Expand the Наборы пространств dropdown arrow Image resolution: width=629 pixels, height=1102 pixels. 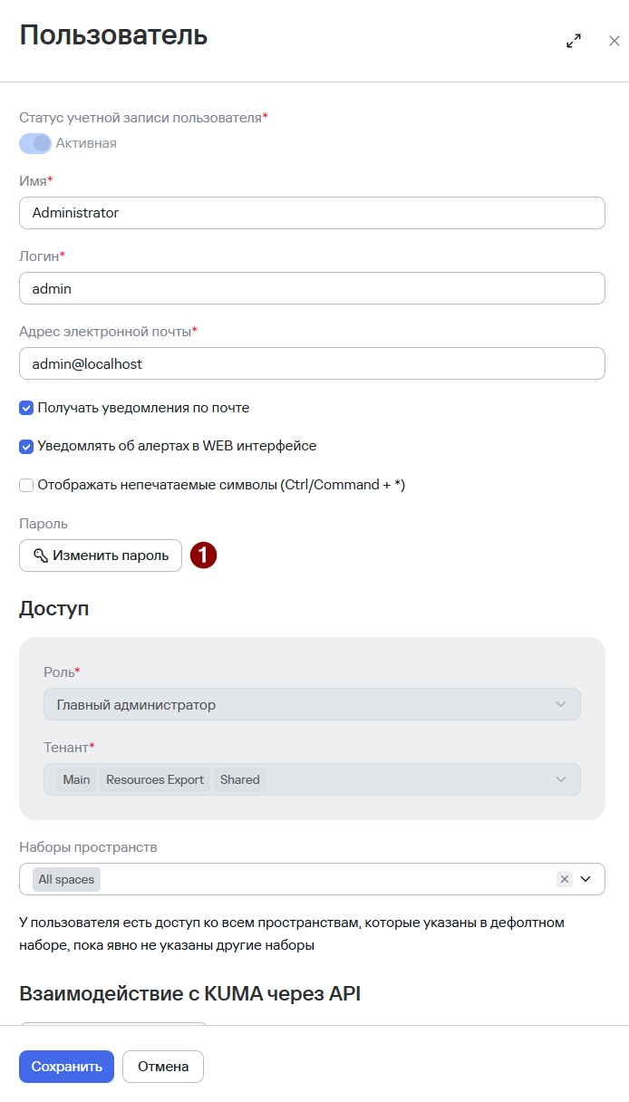pos(585,879)
